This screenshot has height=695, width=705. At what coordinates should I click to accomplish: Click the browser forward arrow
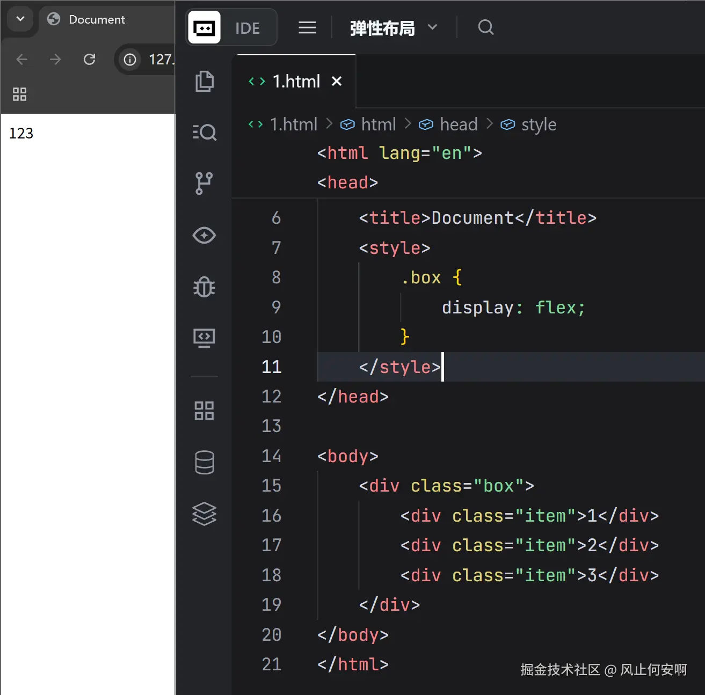55,59
